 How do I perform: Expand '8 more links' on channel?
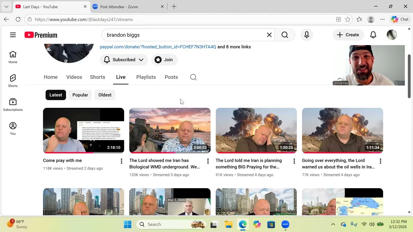click(234, 47)
